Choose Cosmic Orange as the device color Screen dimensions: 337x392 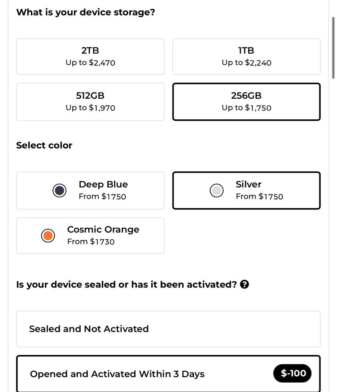[x=90, y=235]
